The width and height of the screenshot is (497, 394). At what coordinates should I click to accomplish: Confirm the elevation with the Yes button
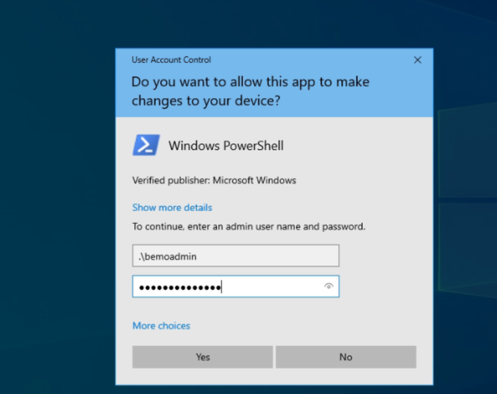tap(203, 357)
